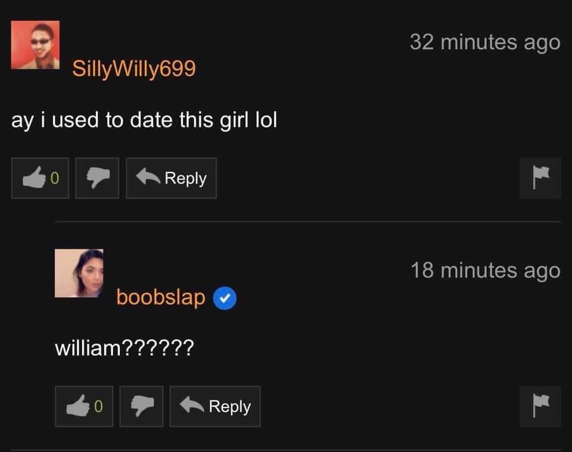Click like count on SillyWilly699's comment
Screen dimensions: 572x452
pos(55,178)
